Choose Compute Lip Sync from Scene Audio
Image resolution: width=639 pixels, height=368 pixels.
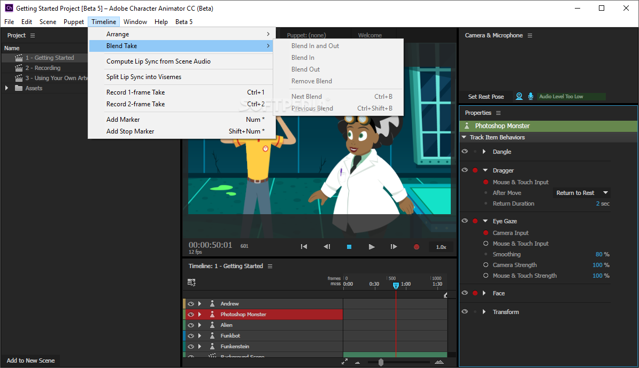click(182, 61)
